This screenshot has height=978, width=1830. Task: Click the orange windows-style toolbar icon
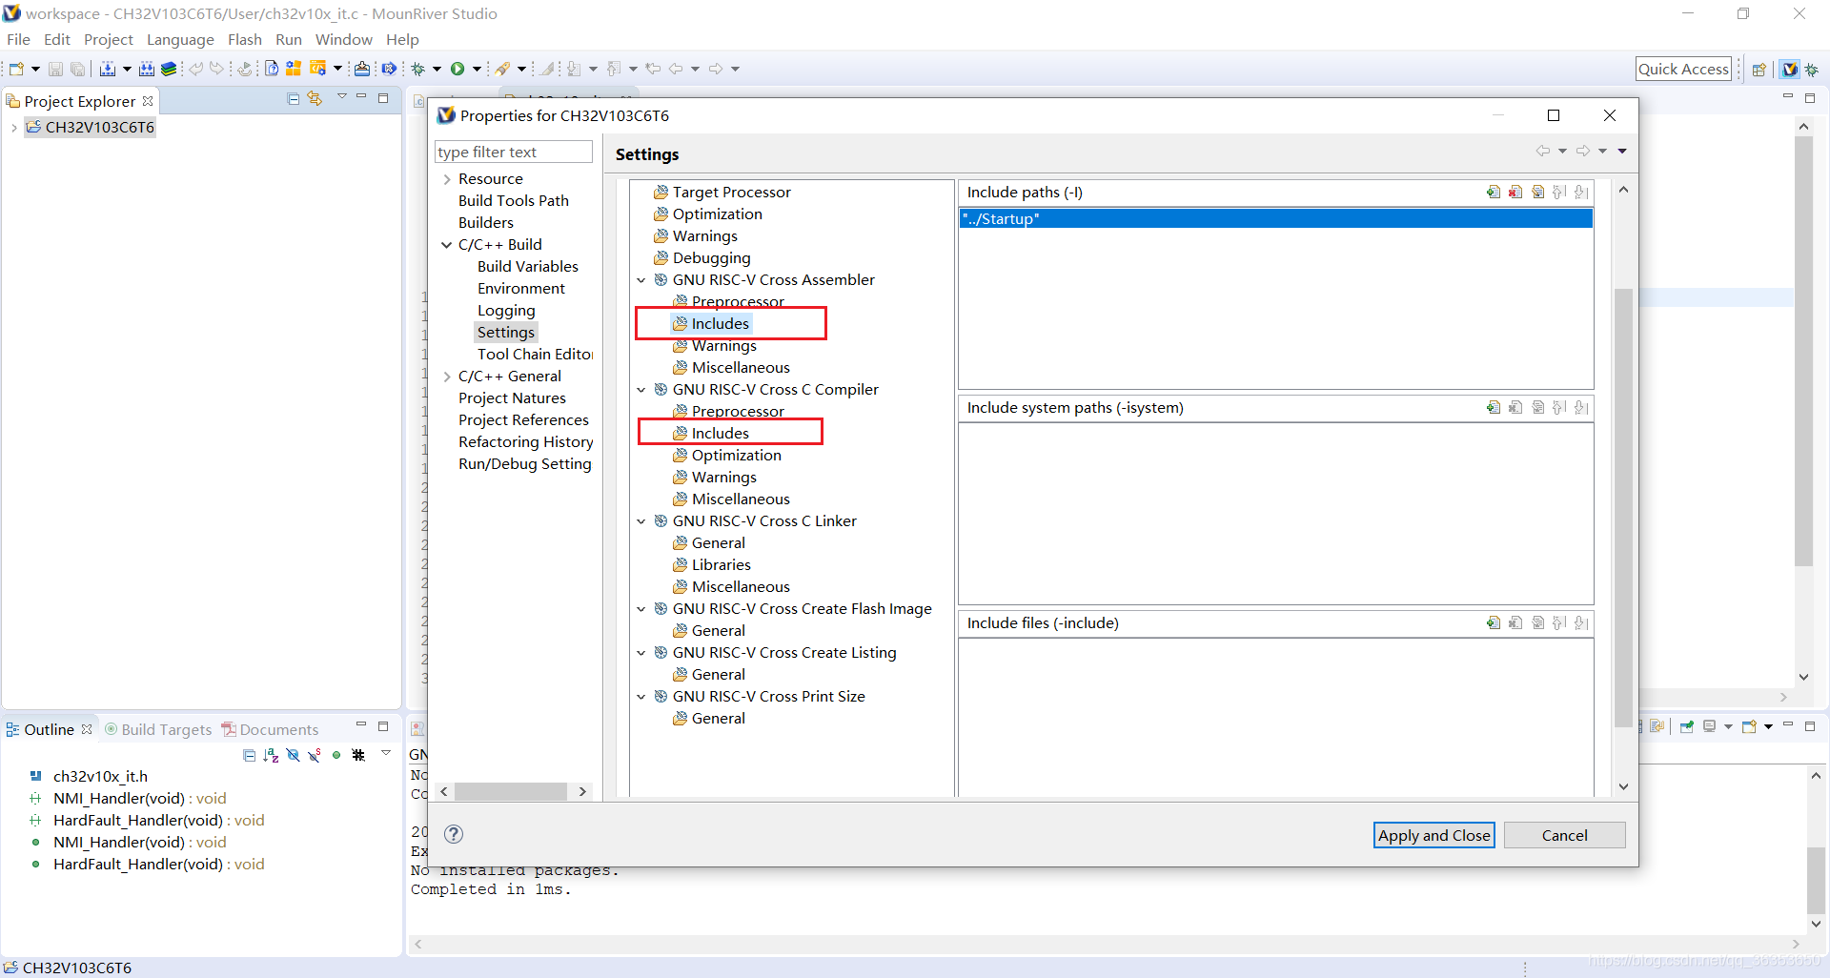pos(294,69)
